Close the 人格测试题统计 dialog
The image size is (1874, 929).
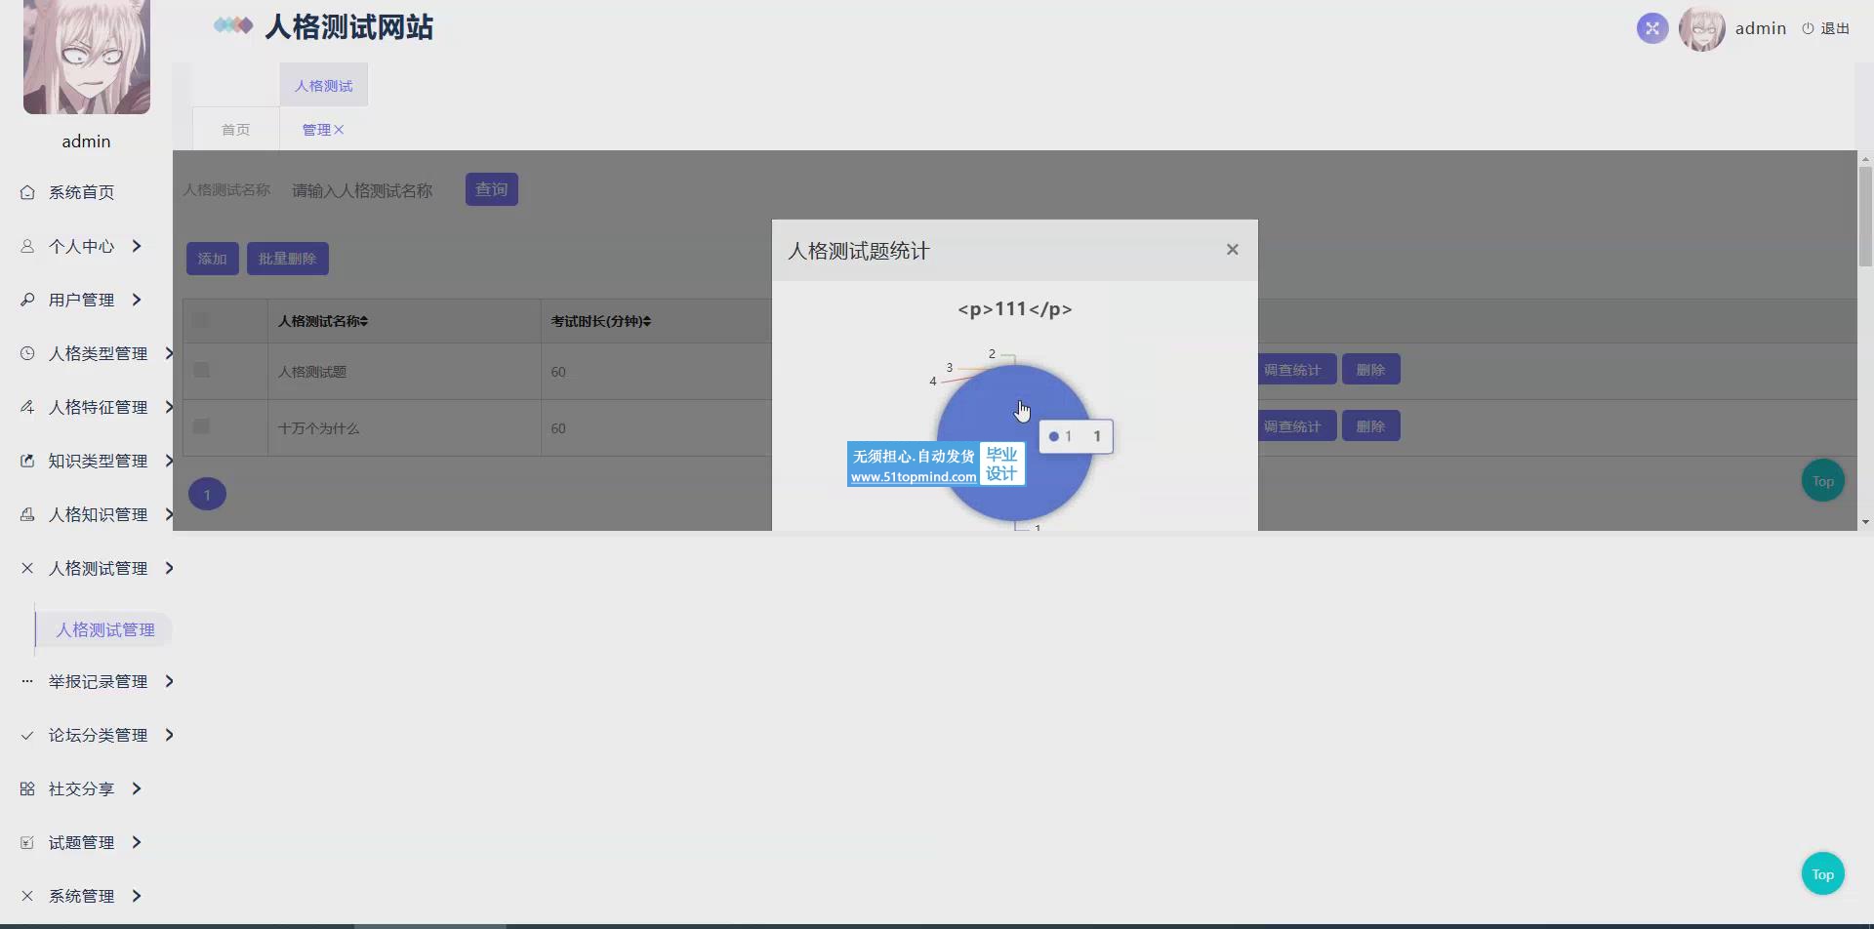point(1232,250)
